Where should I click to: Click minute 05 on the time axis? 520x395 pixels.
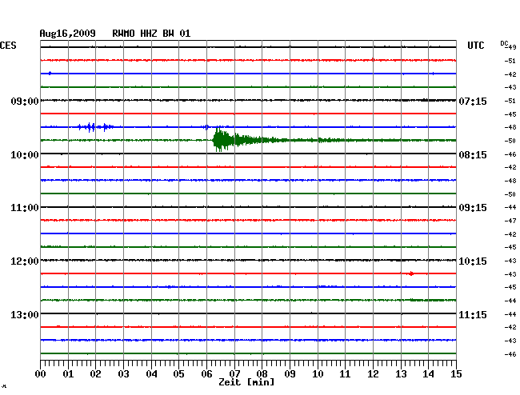(x=178, y=373)
